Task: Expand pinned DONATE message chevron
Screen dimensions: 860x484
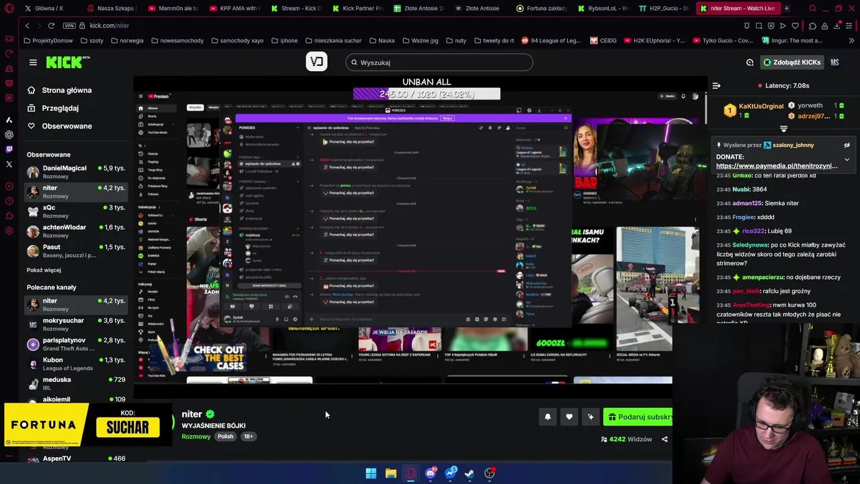Action: (847, 160)
